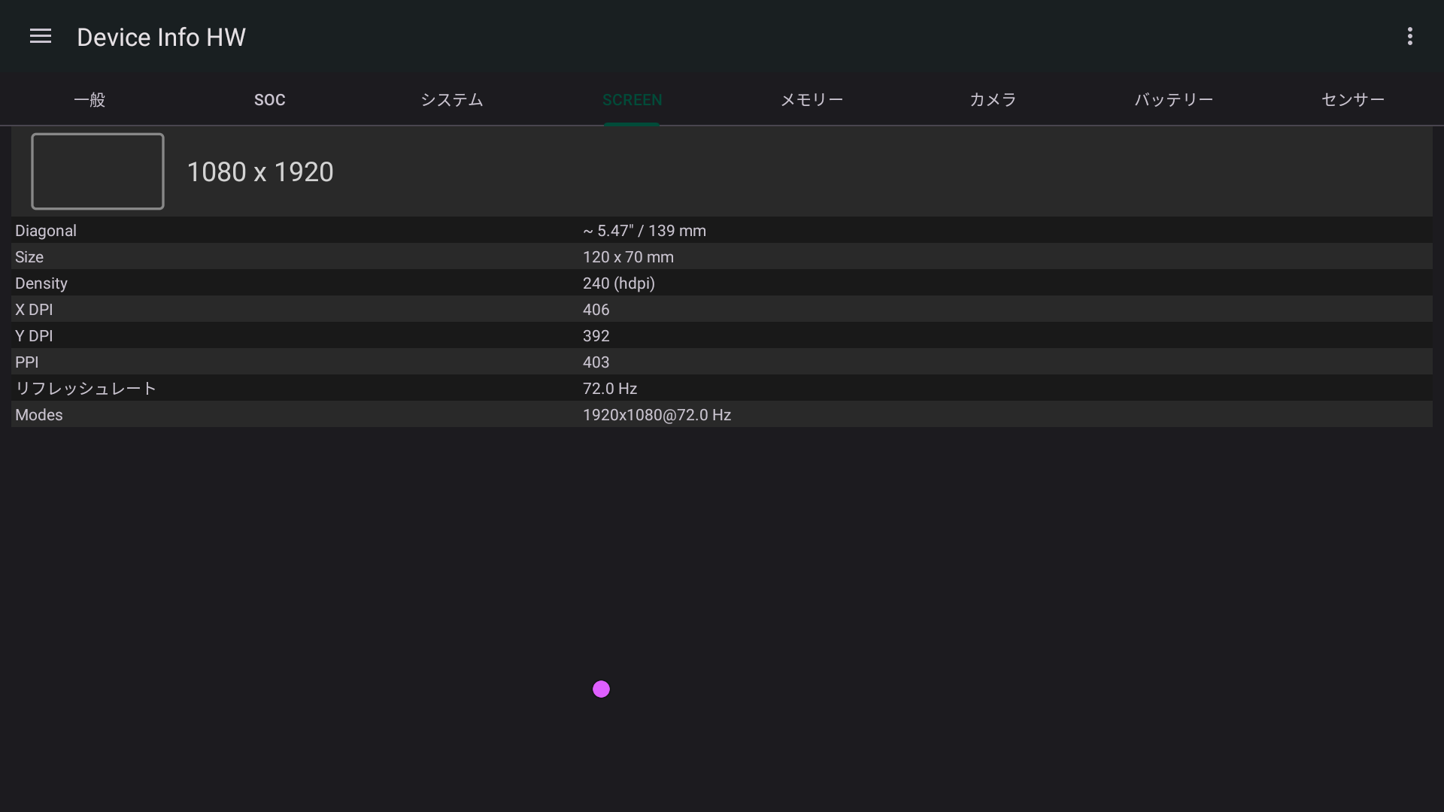Image resolution: width=1444 pixels, height=812 pixels.
Task: Open the hamburger navigation menu
Action: 41,36
